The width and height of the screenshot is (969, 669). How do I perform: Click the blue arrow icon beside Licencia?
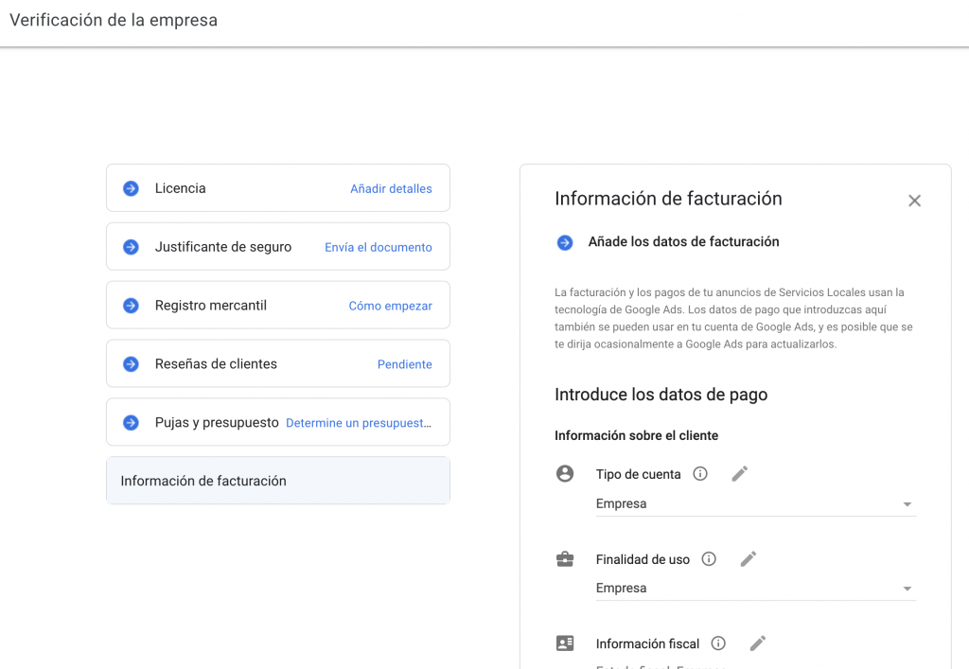pyautogui.click(x=132, y=188)
